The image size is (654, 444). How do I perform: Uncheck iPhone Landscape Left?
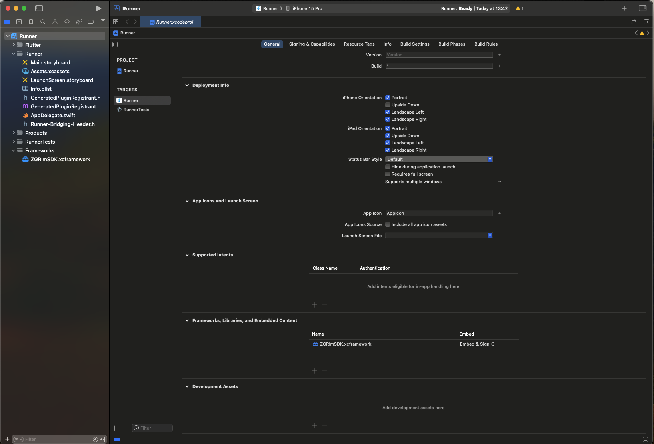pyautogui.click(x=388, y=112)
